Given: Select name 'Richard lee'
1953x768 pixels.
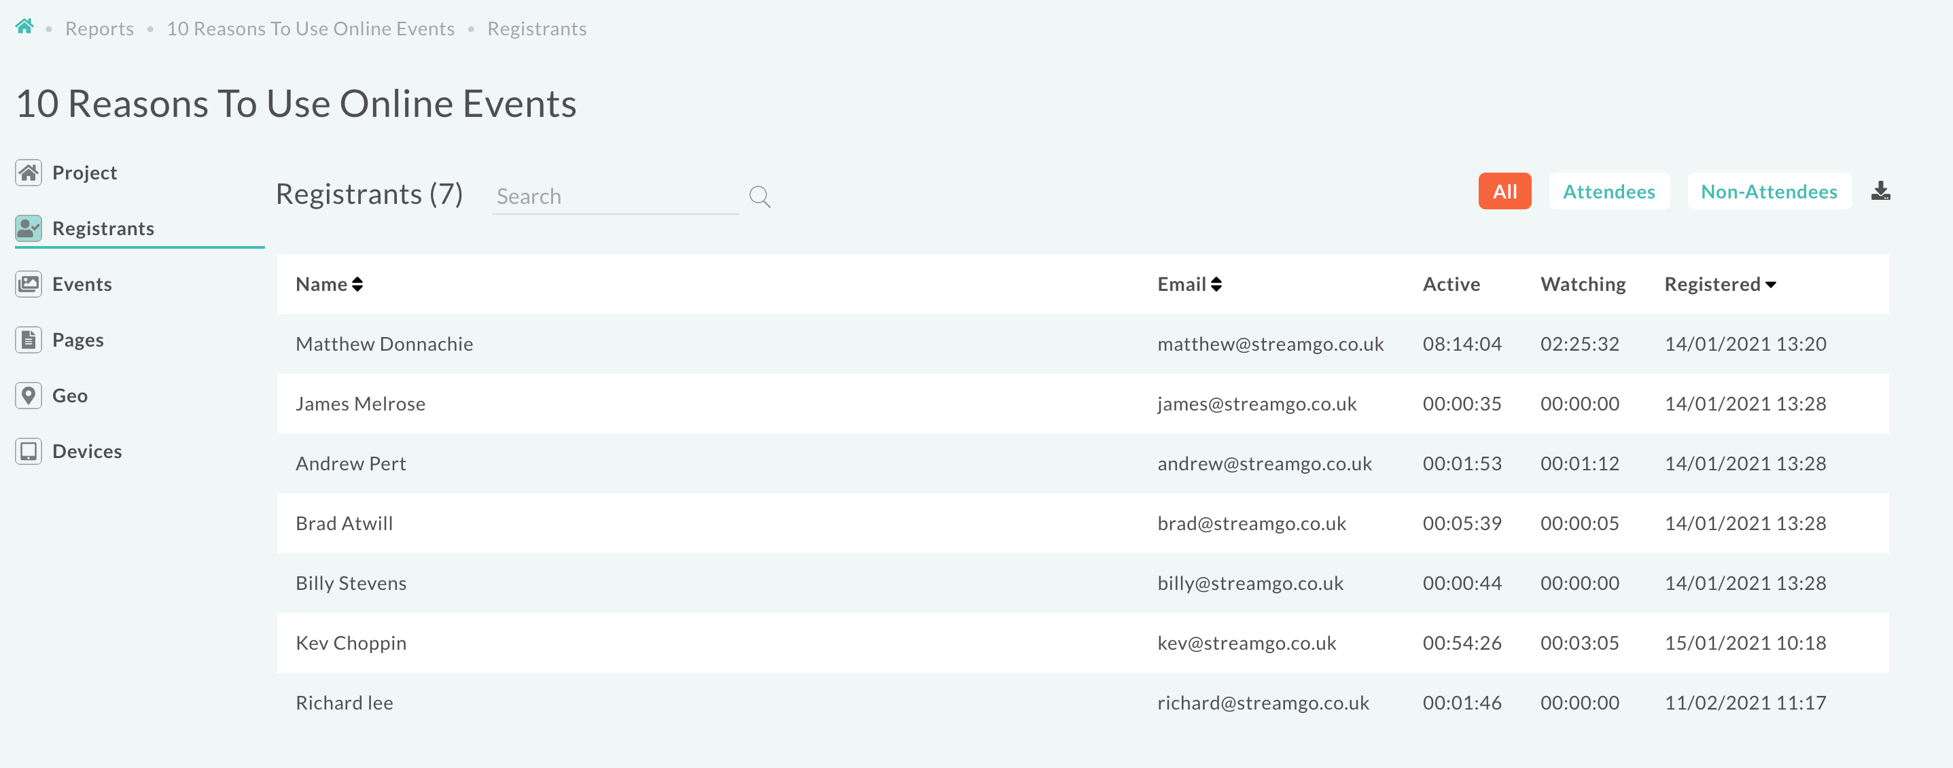Looking at the screenshot, I should click(x=345, y=703).
